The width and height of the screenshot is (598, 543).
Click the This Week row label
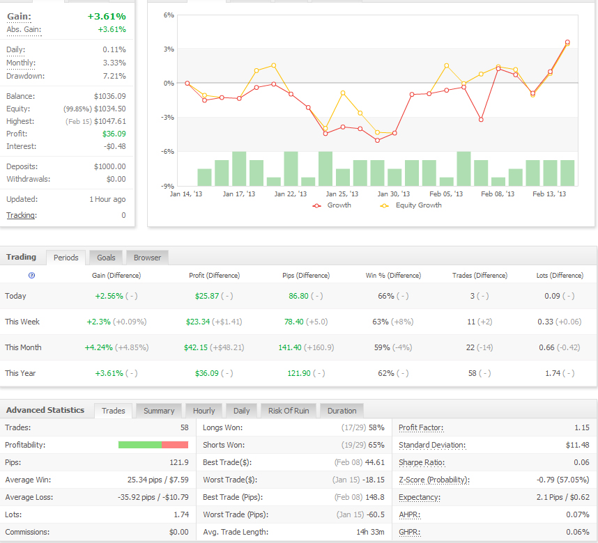tap(22, 322)
